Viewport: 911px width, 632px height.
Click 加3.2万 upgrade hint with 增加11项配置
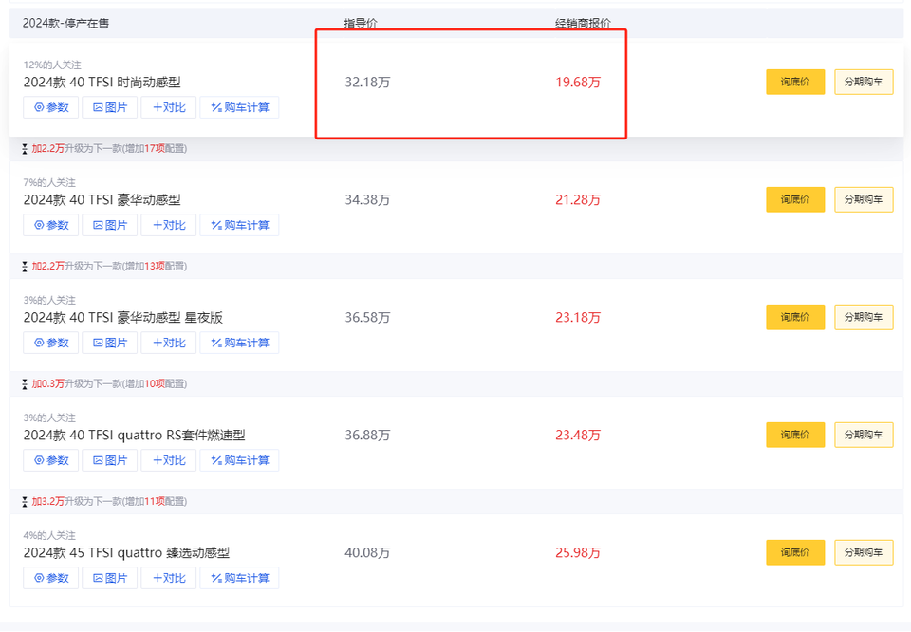pyautogui.click(x=108, y=501)
